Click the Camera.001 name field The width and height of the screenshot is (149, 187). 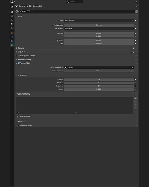coord(77,12)
